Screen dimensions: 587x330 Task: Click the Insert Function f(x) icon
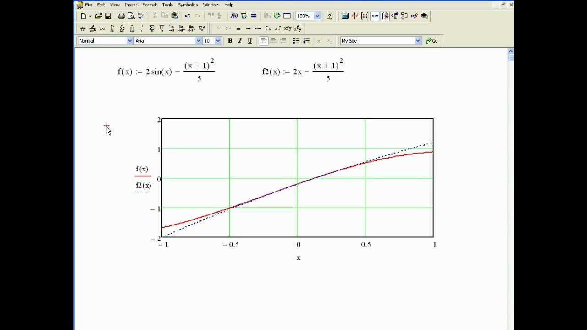click(x=234, y=16)
